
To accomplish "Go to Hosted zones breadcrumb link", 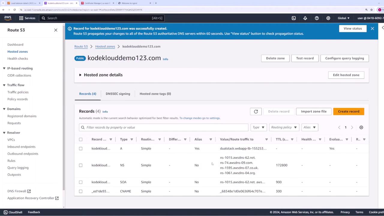I will click(105, 46).
